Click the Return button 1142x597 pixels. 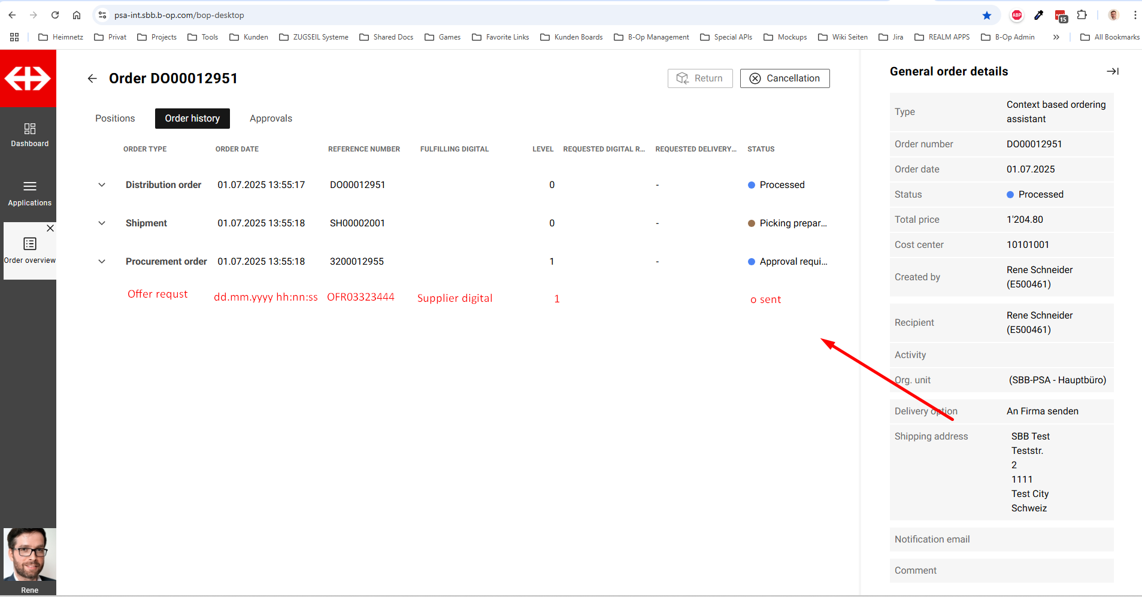coord(700,78)
